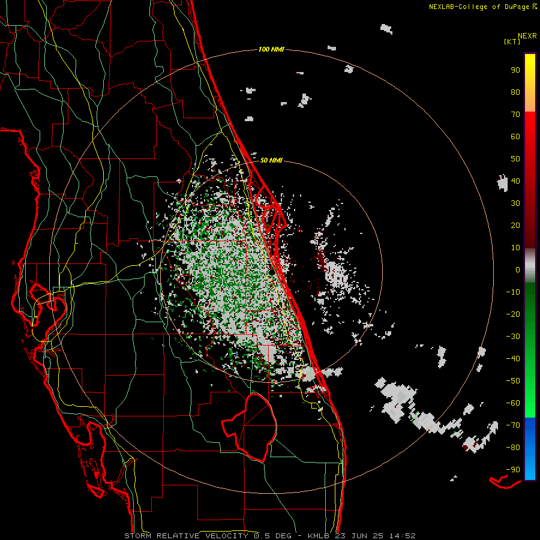Screen dimensions: 540x540
Task: Click the -60 value on velocity scale
Action: click(513, 403)
